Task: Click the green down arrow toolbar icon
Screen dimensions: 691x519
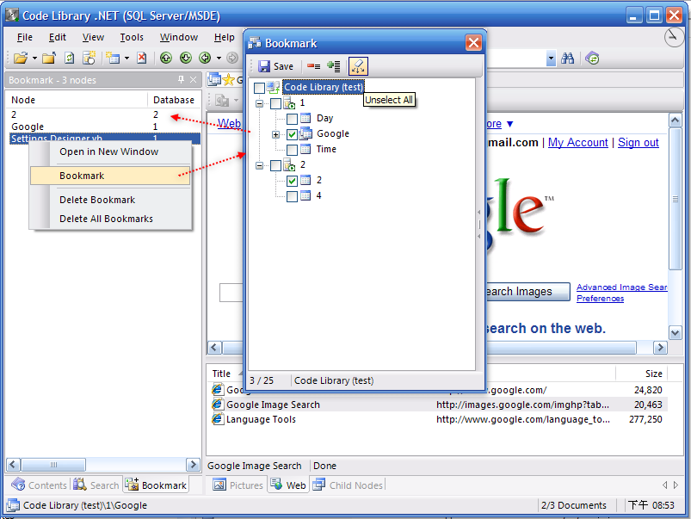Action: 186,58
